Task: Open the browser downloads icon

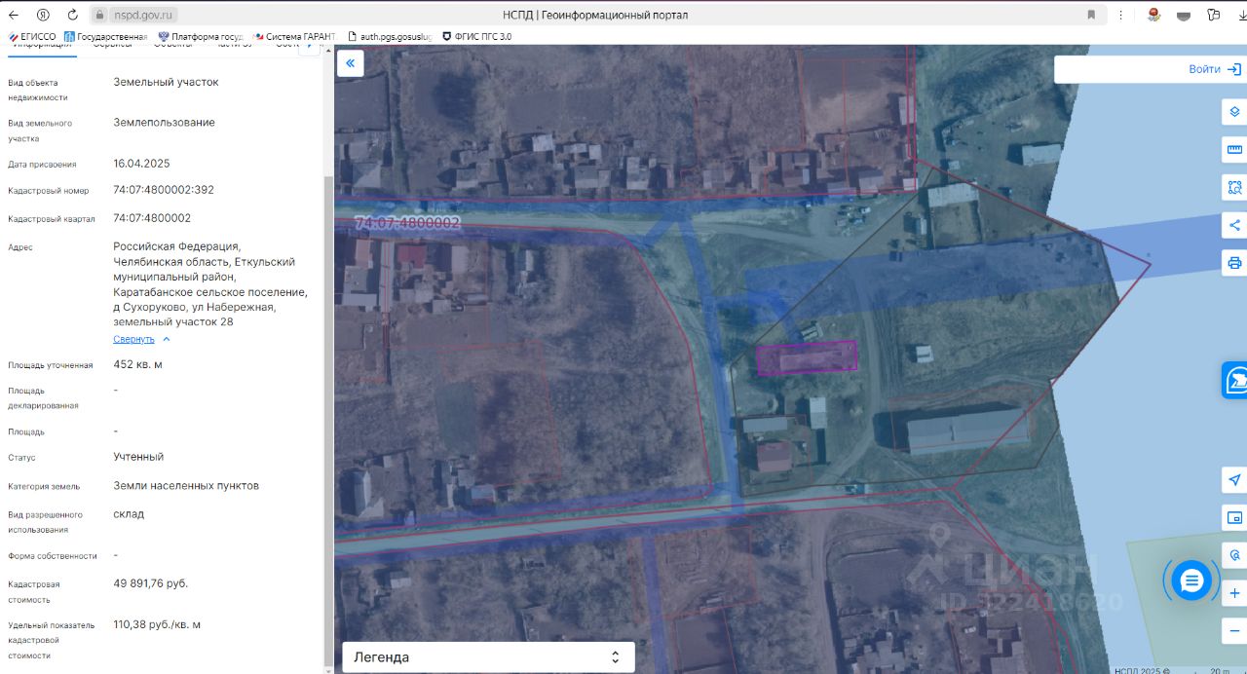Action: coord(1242,15)
